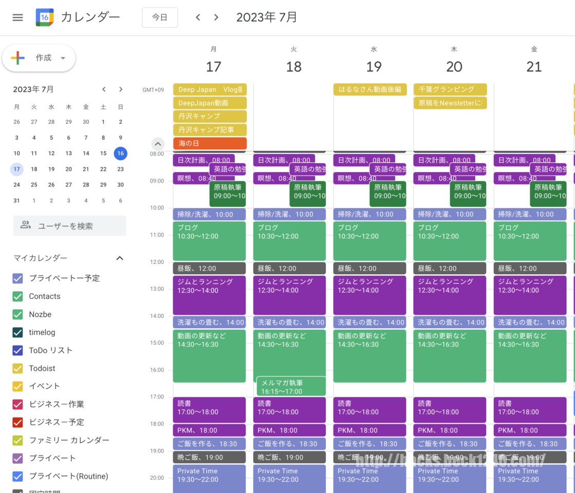
Task: Toggle the プライベート(Routine) calendar checkbox
Action: point(17,476)
